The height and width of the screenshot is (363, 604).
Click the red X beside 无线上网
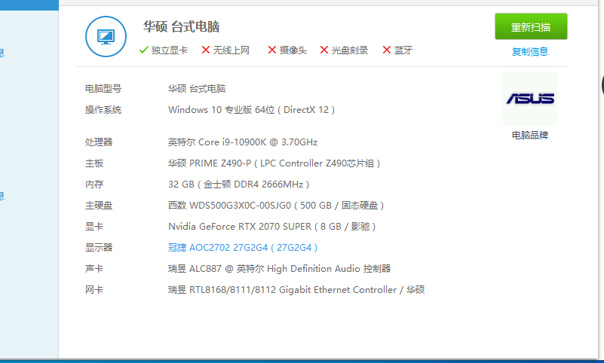(206, 50)
